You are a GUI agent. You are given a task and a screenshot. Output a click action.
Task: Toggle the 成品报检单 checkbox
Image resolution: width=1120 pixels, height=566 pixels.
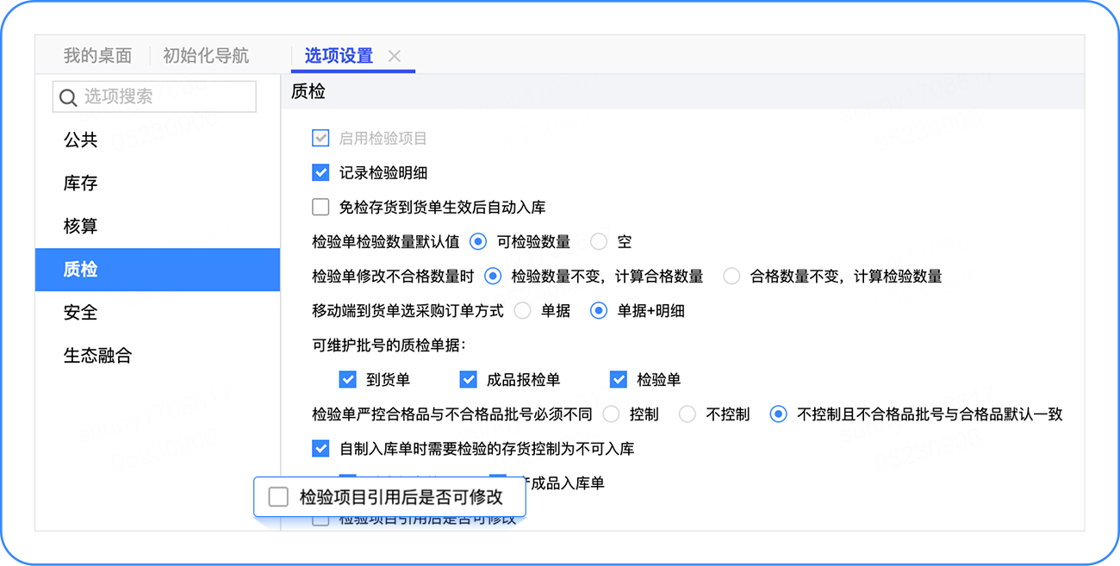(469, 379)
